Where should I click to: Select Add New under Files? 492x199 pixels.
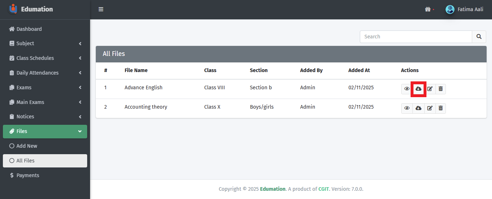pyautogui.click(x=27, y=146)
